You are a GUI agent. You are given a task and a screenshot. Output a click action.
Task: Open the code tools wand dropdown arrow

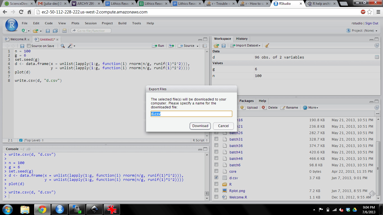74,46
